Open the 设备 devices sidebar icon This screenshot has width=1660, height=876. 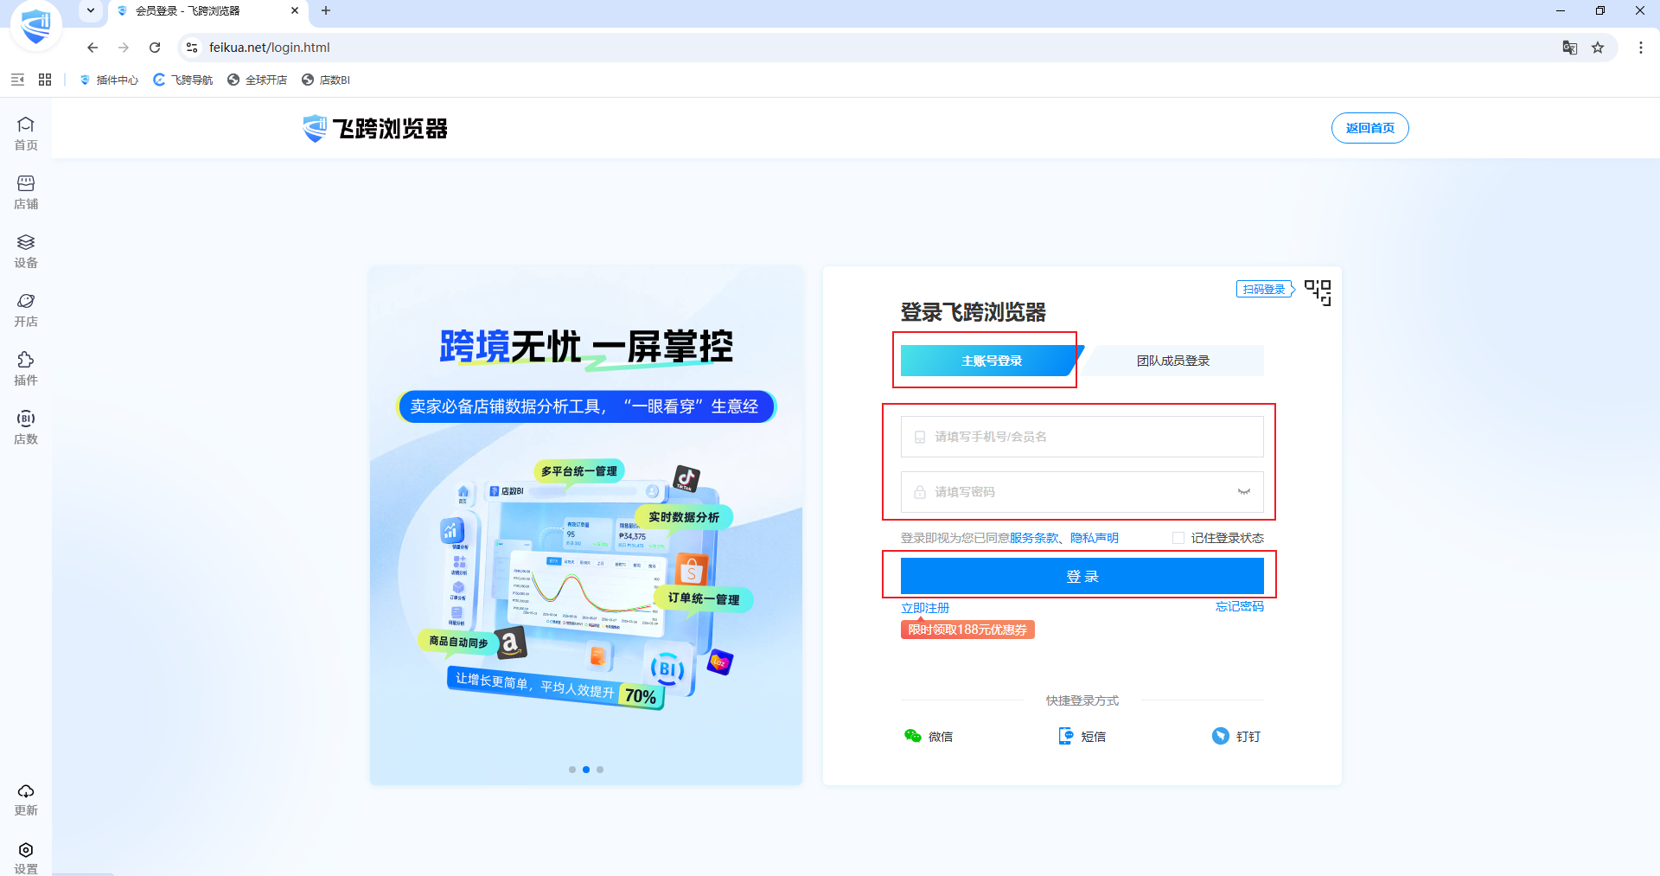[x=26, y=251]
